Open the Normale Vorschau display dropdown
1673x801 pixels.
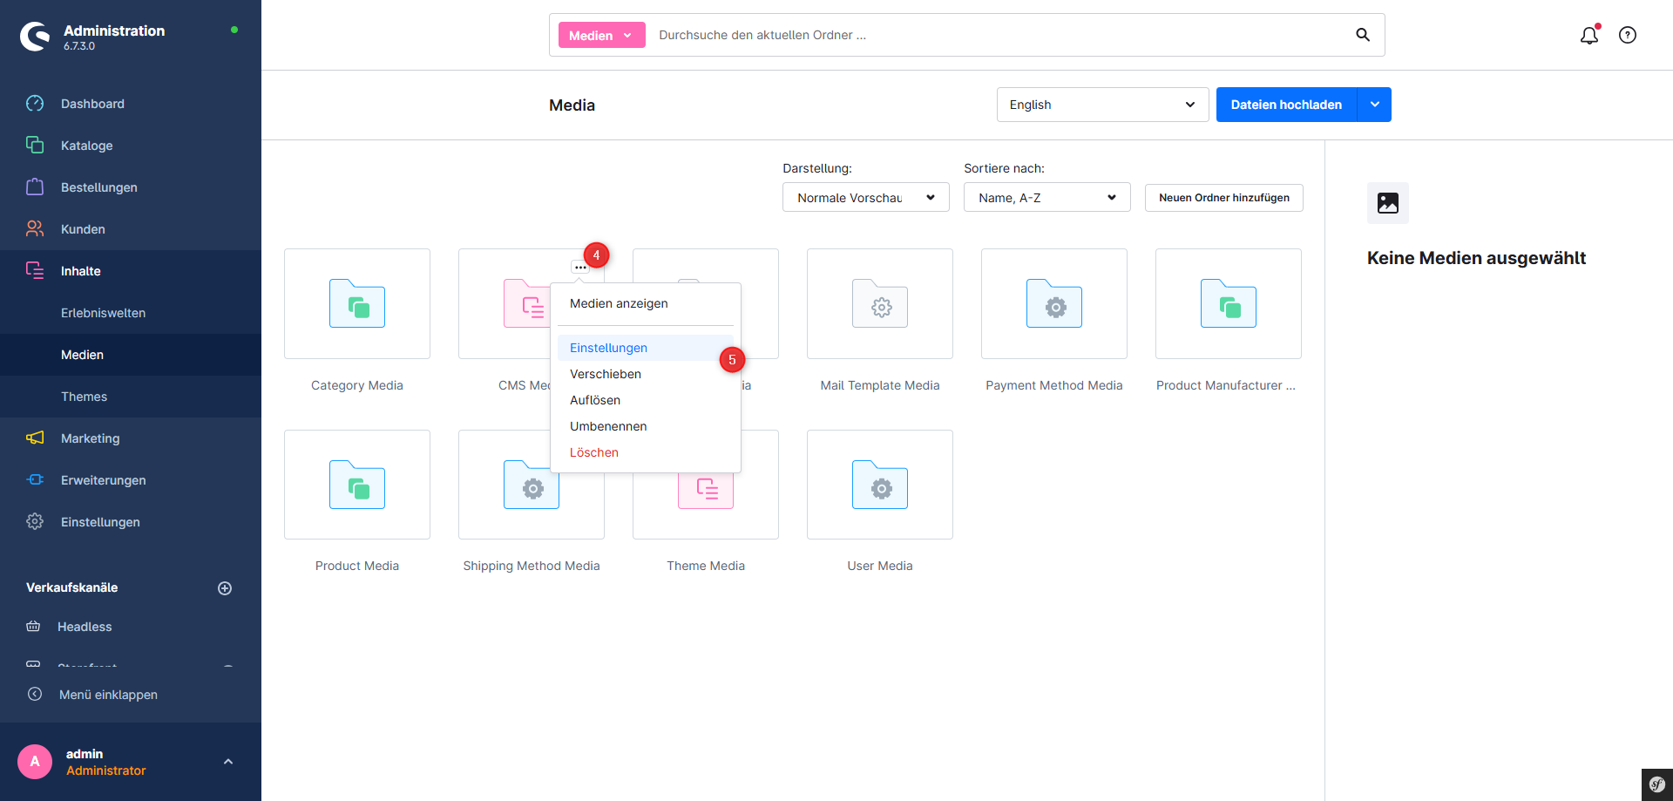coord(866,197)
